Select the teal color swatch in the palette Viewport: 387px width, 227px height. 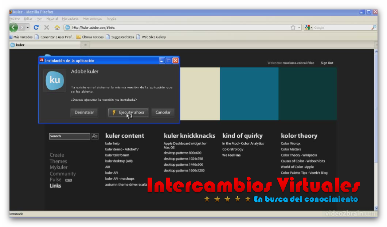point(249,93)
